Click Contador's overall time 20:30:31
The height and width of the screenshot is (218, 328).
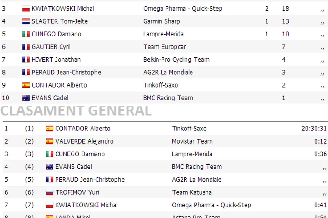click(x=314, y=129)
